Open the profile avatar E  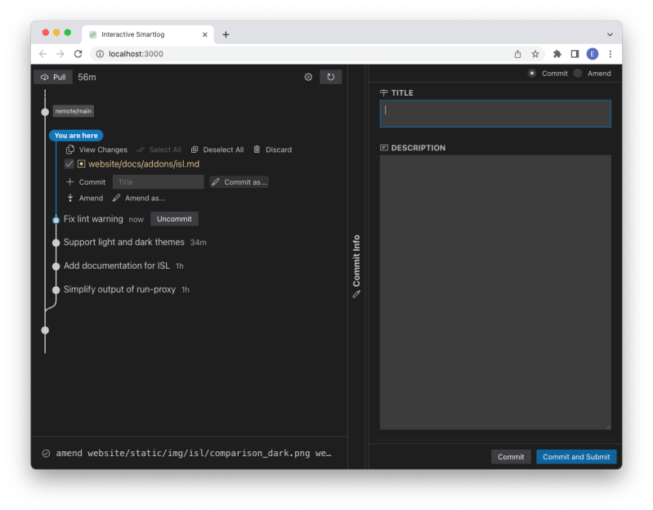click(x=593, y=54)
